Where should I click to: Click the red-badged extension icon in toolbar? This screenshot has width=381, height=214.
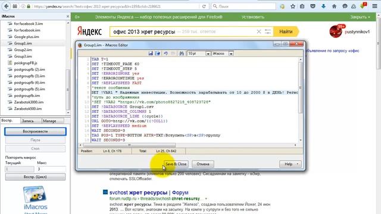coord(363,6)
